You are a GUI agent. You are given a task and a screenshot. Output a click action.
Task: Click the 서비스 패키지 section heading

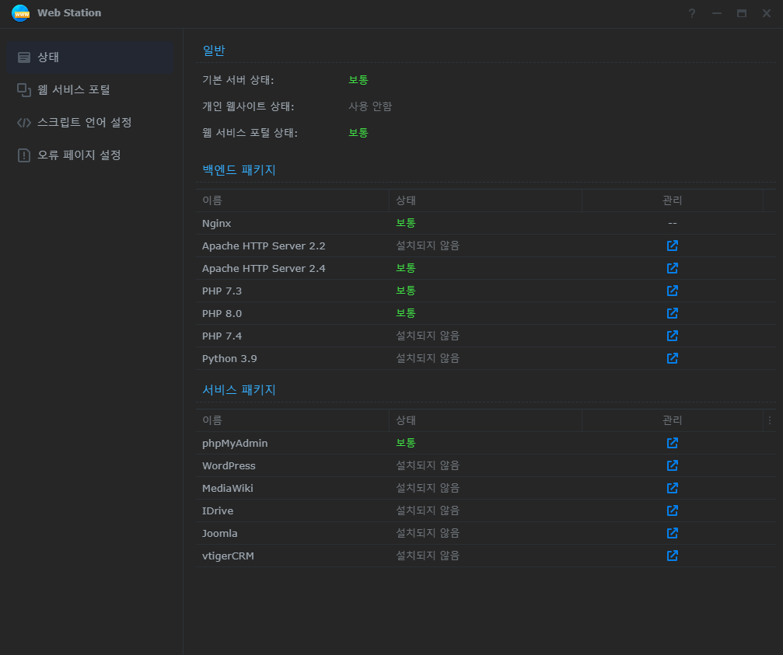pos(239,390)
